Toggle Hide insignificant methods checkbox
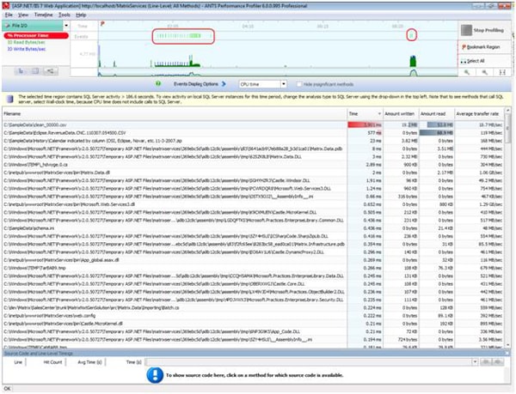This screenshot has height=394, width=516. coord(298,84)
